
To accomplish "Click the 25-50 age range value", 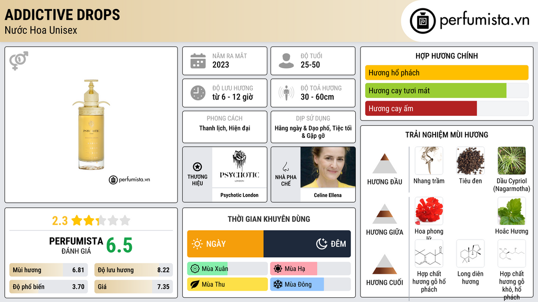I will 310,64.
